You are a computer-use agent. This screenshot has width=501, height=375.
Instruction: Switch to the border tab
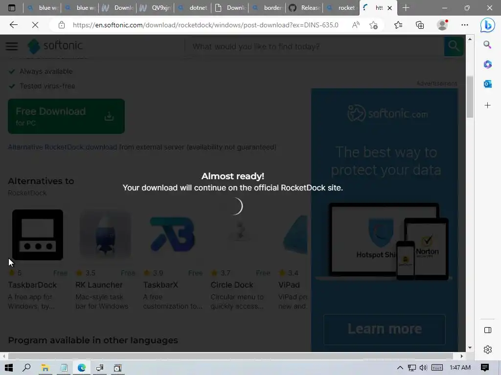pos(268,8)
